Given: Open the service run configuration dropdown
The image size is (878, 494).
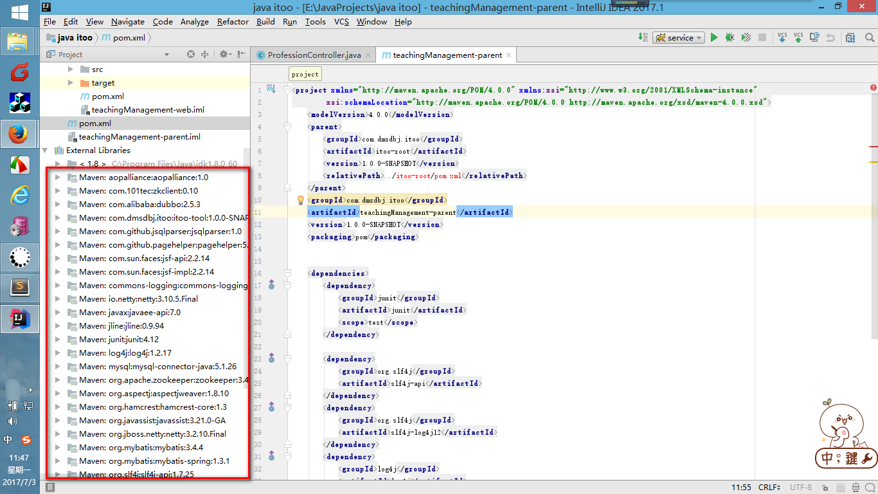Looking at the screenshot, I should click(x=679, y=38).
